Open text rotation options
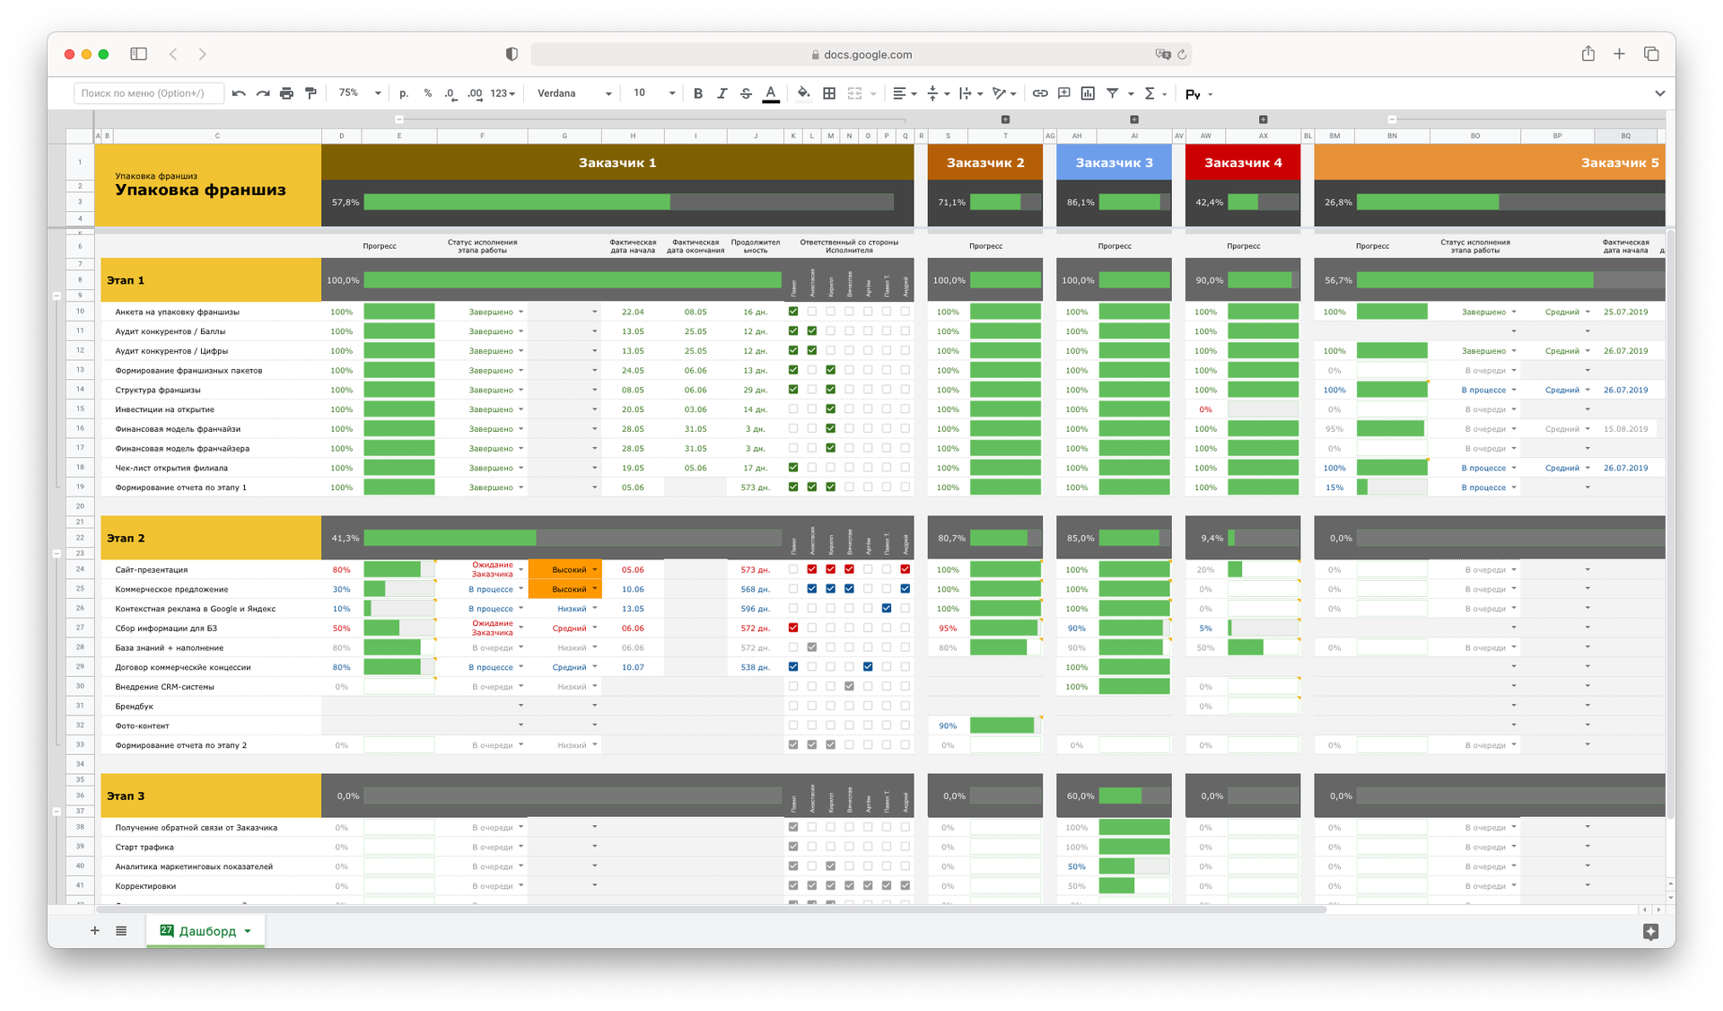Image resolution: width=1723 pixels, height=1011 pixels. [1004, 93]
